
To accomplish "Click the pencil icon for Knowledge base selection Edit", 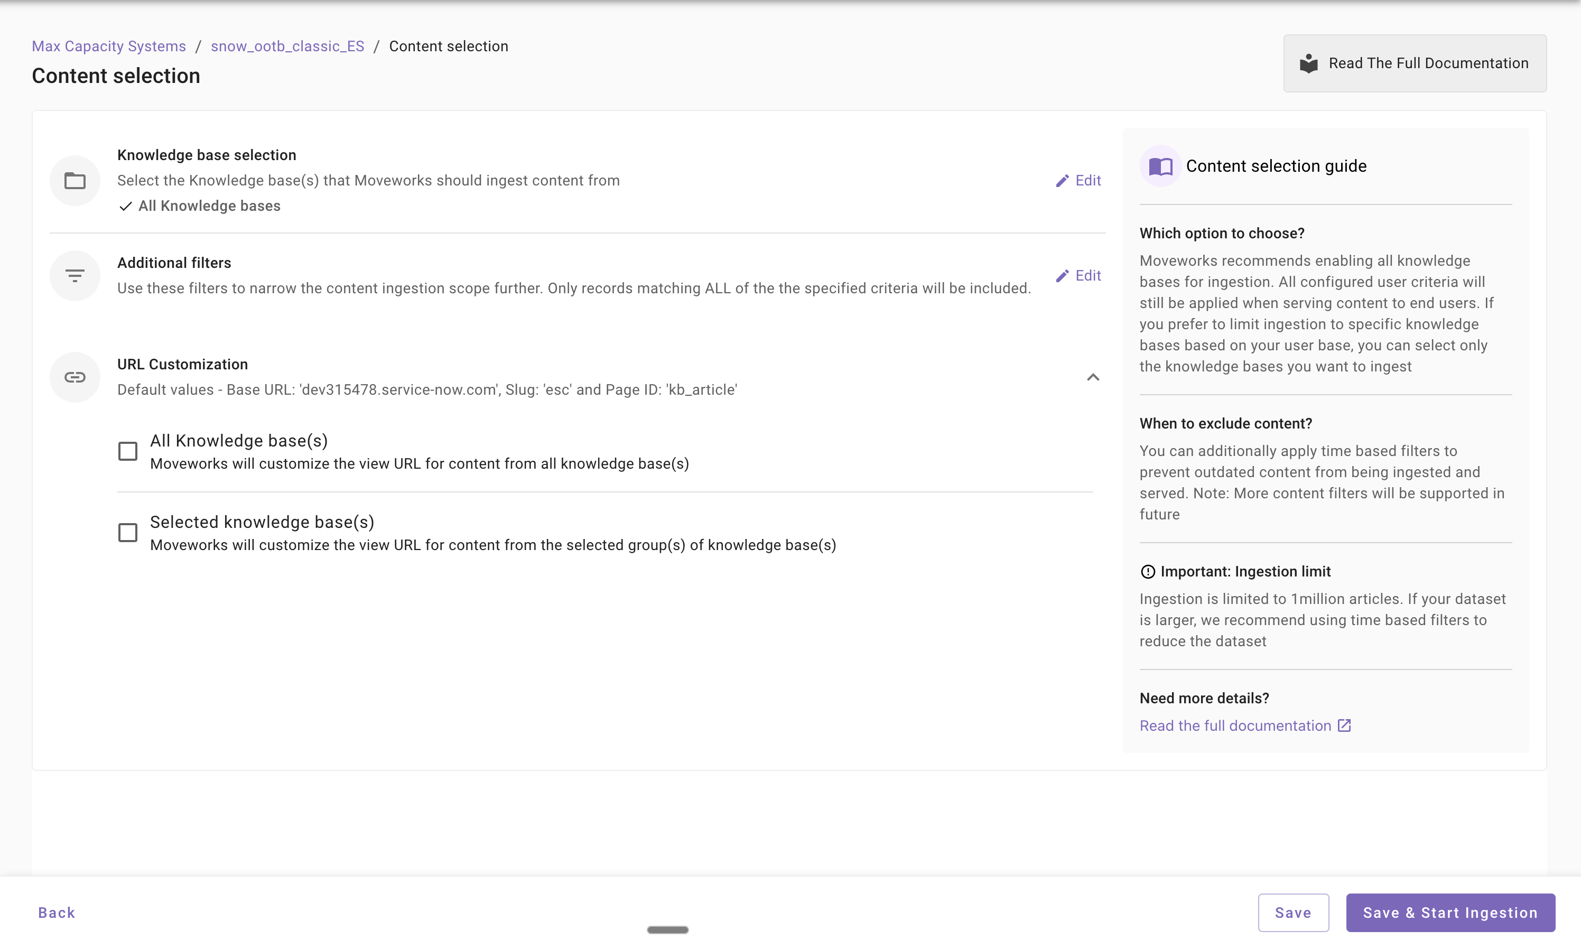I will click(1063, 181).
